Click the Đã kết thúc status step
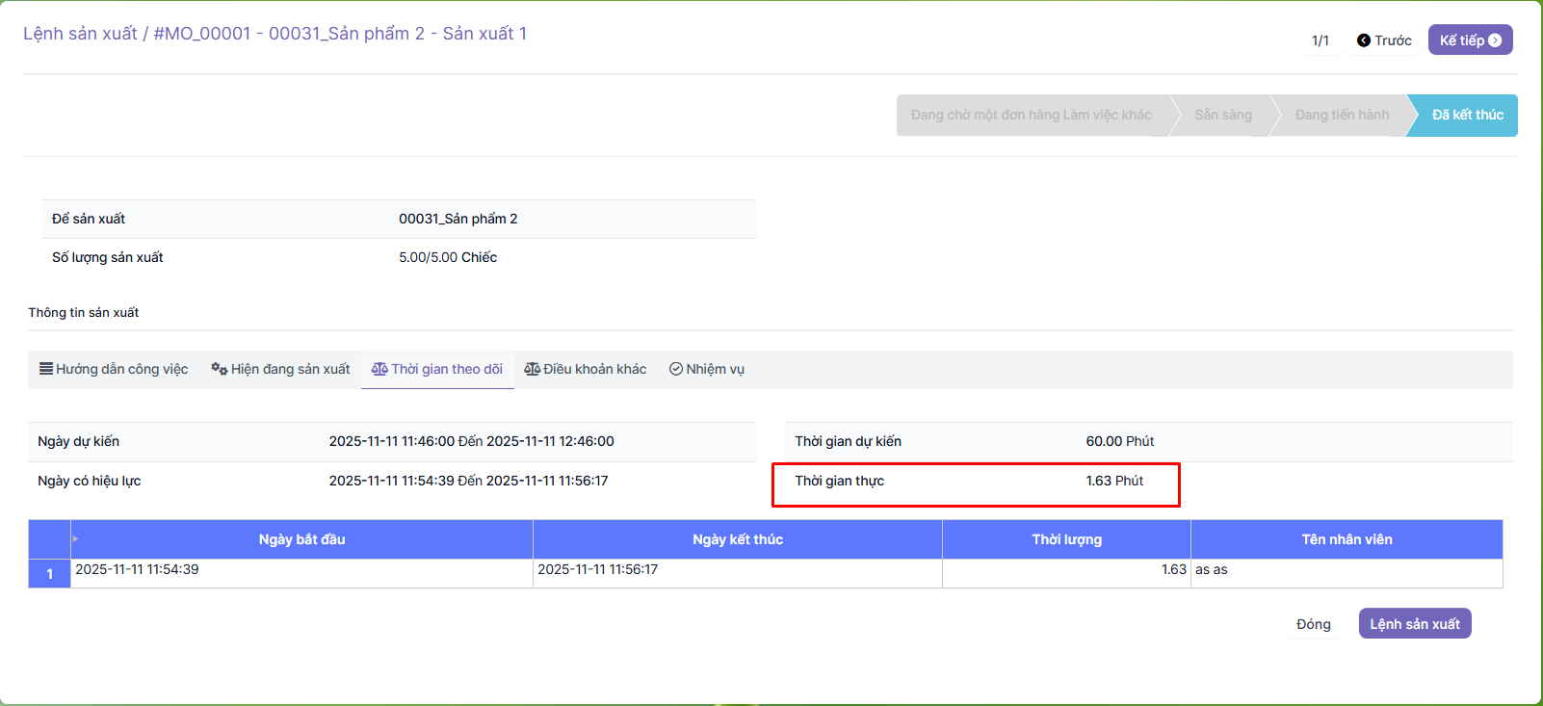The width and height of the screenshot is (1543, 706). pyautogui.click(x=1467, y=115)
